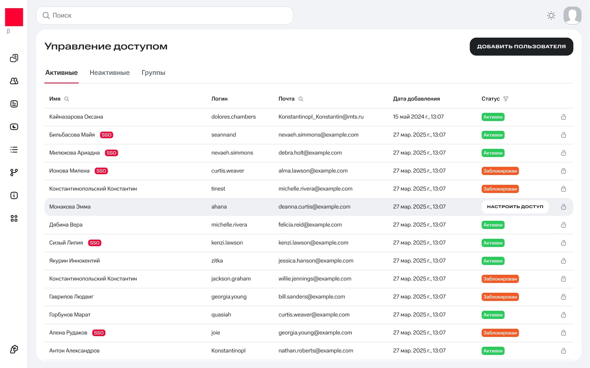
Task: Switch to the Группы tab
Action: click(153, 73)
